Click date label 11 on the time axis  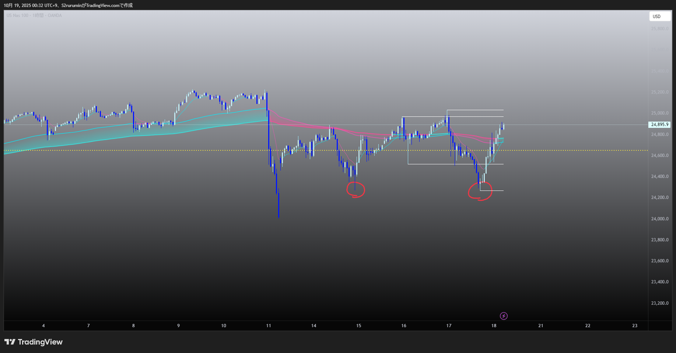(x=269, y=326)
